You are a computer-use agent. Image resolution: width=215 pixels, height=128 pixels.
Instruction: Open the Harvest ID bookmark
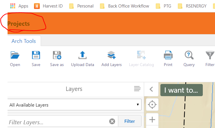[48, 6]
